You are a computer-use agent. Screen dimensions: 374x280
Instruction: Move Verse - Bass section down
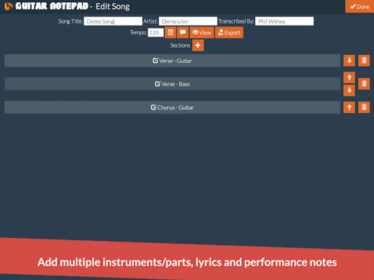coord(349,90)
